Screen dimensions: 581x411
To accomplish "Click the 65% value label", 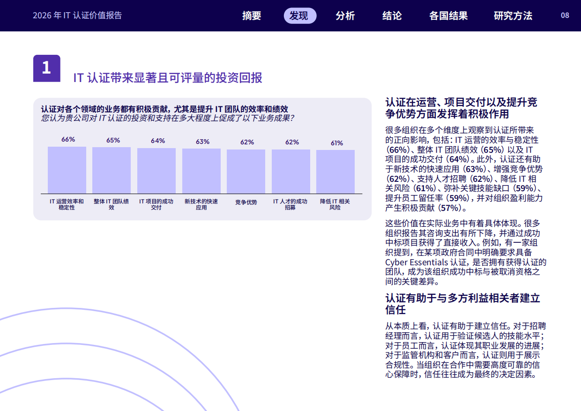I will 113,140.
